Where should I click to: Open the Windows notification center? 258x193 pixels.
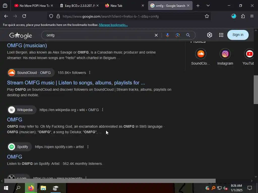pyautogui.click(x=250, y=188)
